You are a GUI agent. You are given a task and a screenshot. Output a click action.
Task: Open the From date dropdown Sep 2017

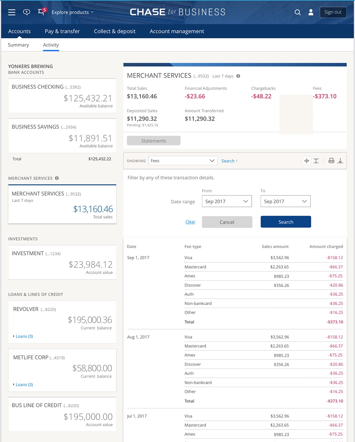pyautogui.click(x=227, y=201)
